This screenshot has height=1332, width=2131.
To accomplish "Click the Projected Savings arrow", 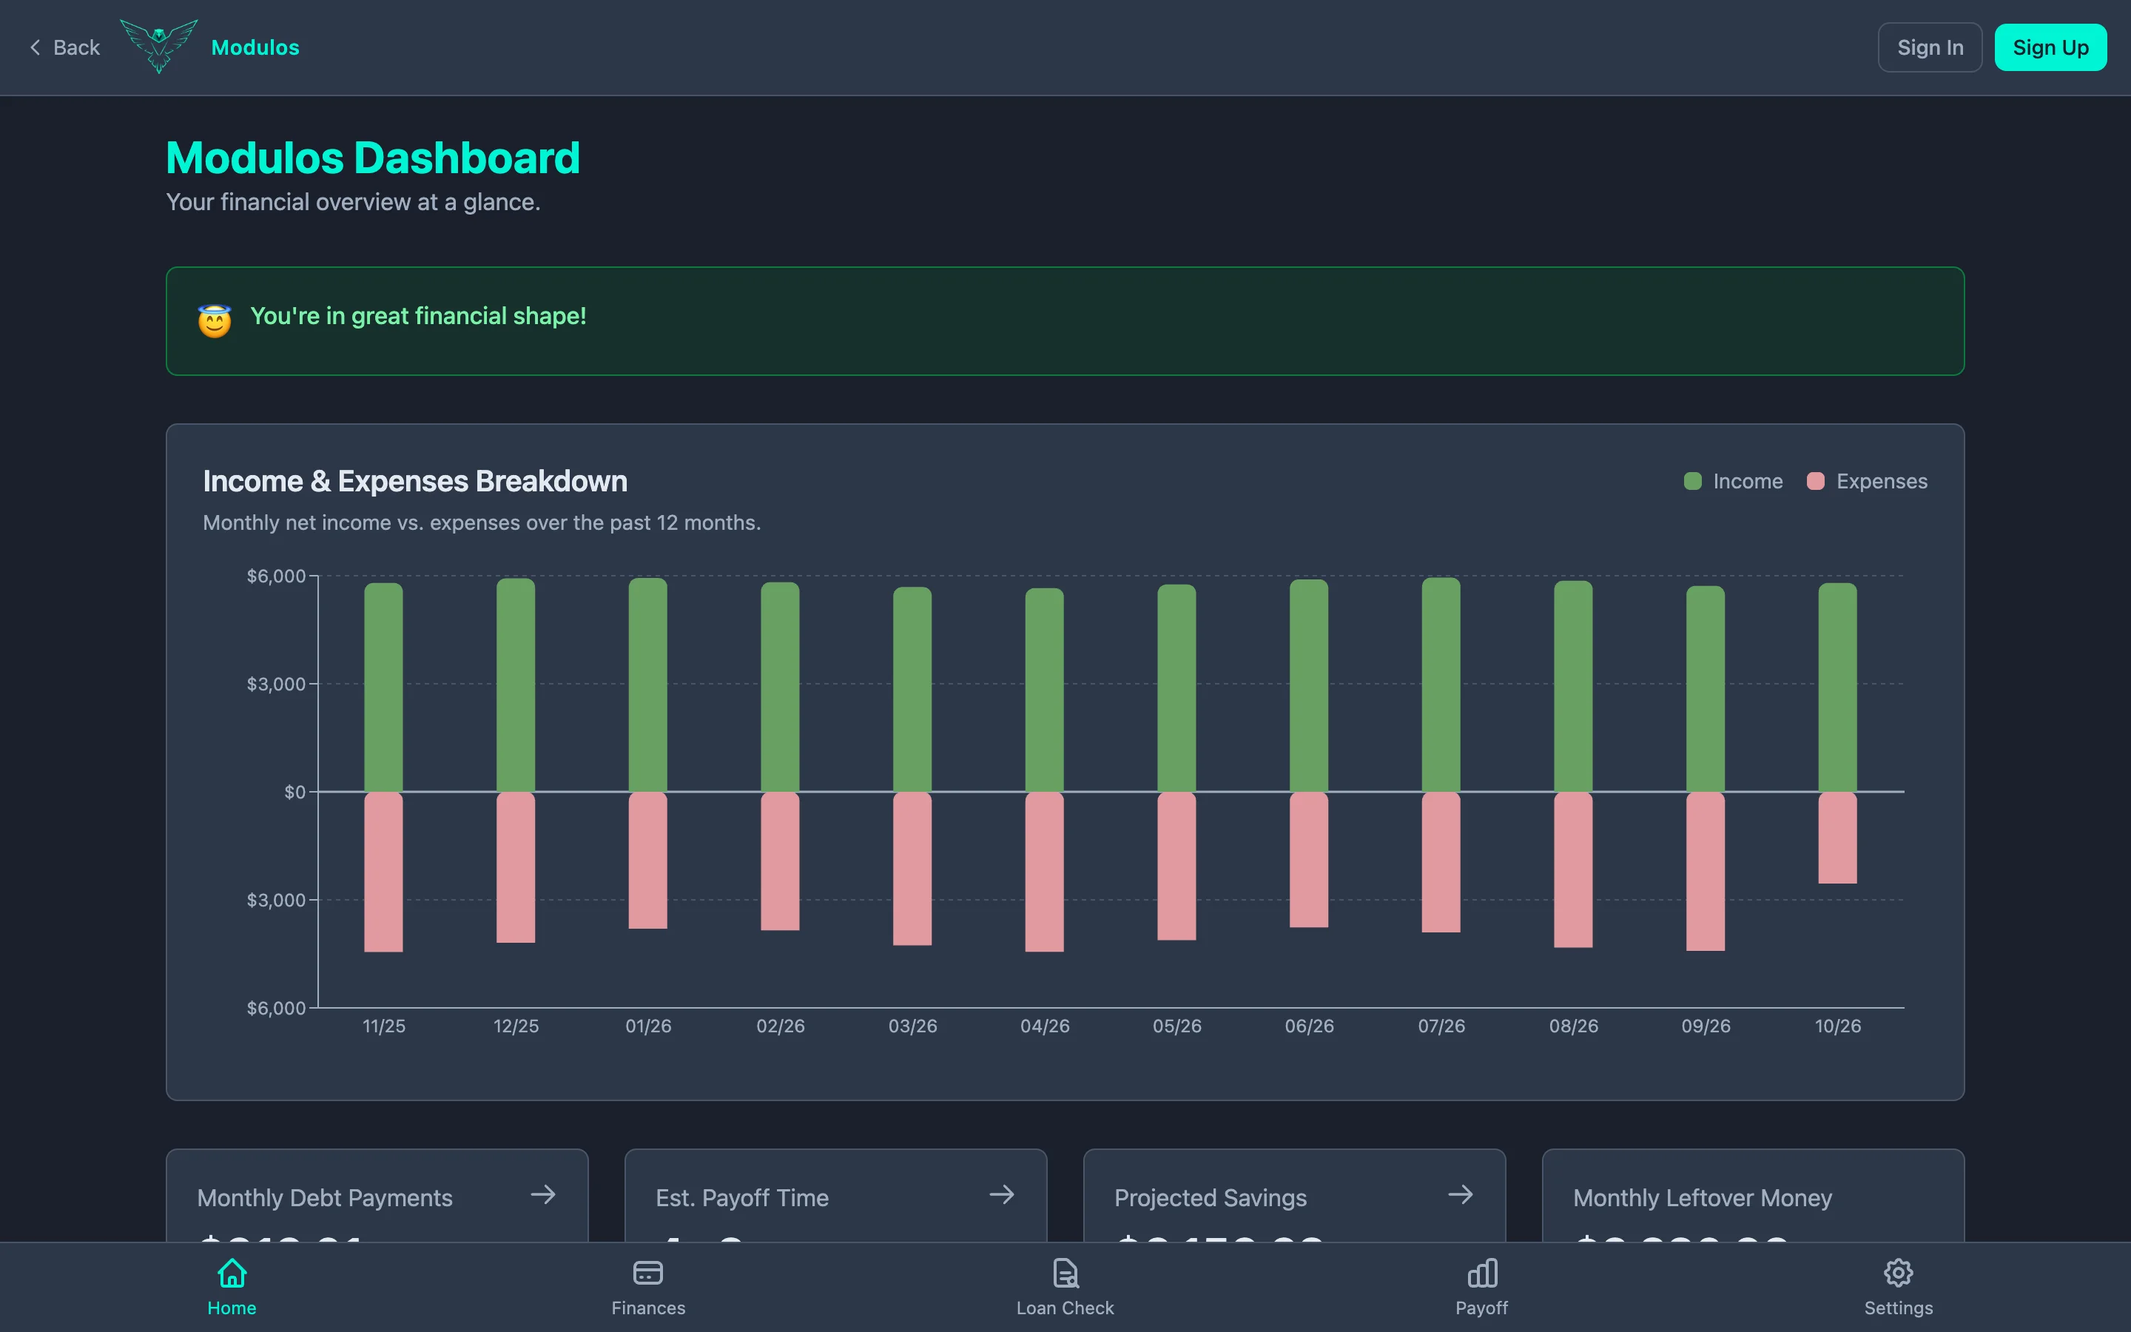I will point(1461,1194).
